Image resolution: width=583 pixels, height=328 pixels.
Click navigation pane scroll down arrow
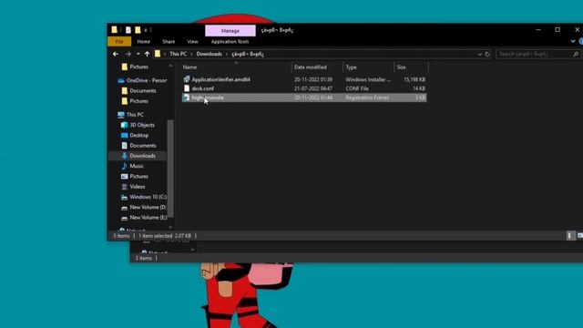pos(170,227)
